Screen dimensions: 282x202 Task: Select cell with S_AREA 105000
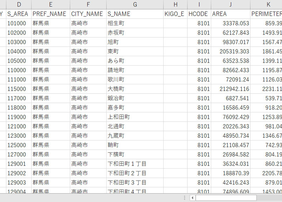tap(19, 61)
